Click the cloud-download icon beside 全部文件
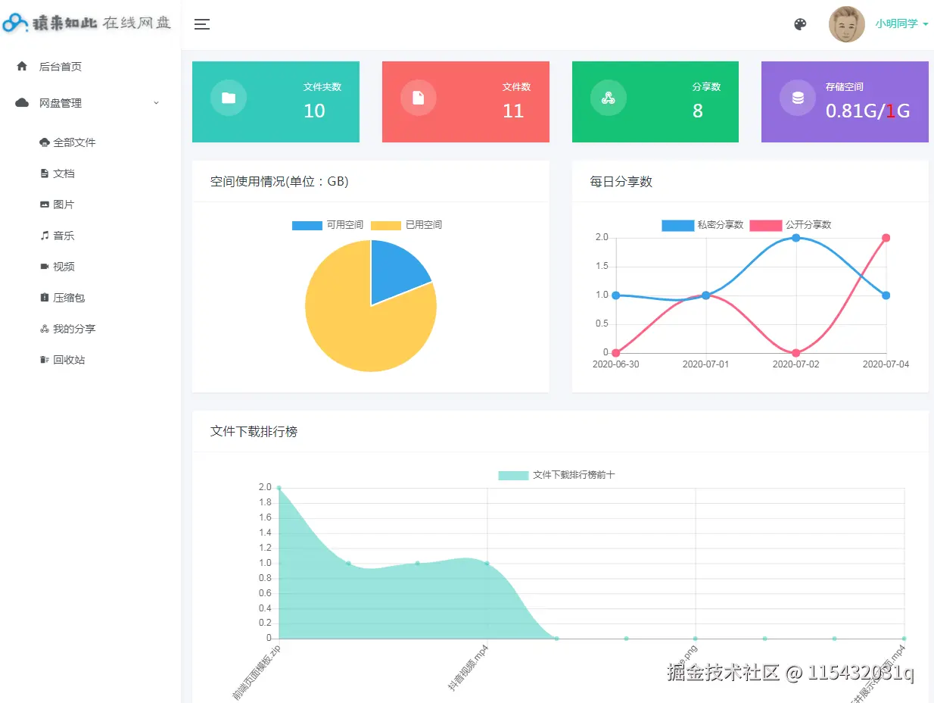Image resolution: width=934 pixels, height=703 pixels. (x=44, y=142)
